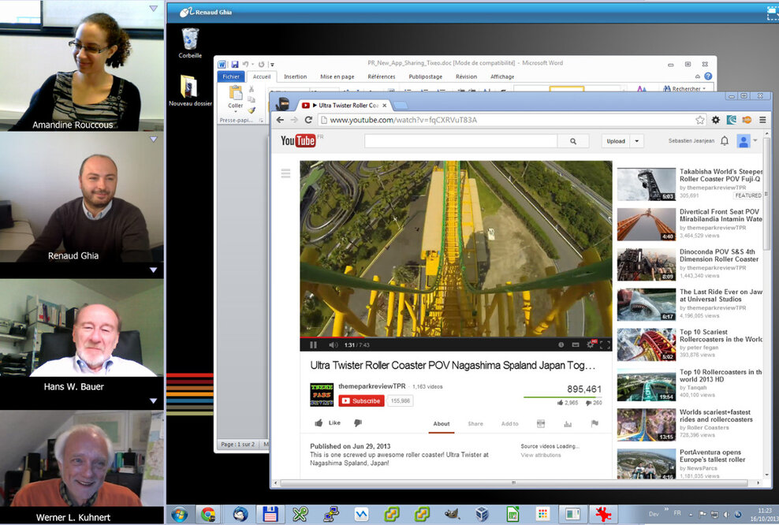Subscribe to themeparkreviewTPR channel
The width and height of the screenshot is (779, 525).
[362, 400]
